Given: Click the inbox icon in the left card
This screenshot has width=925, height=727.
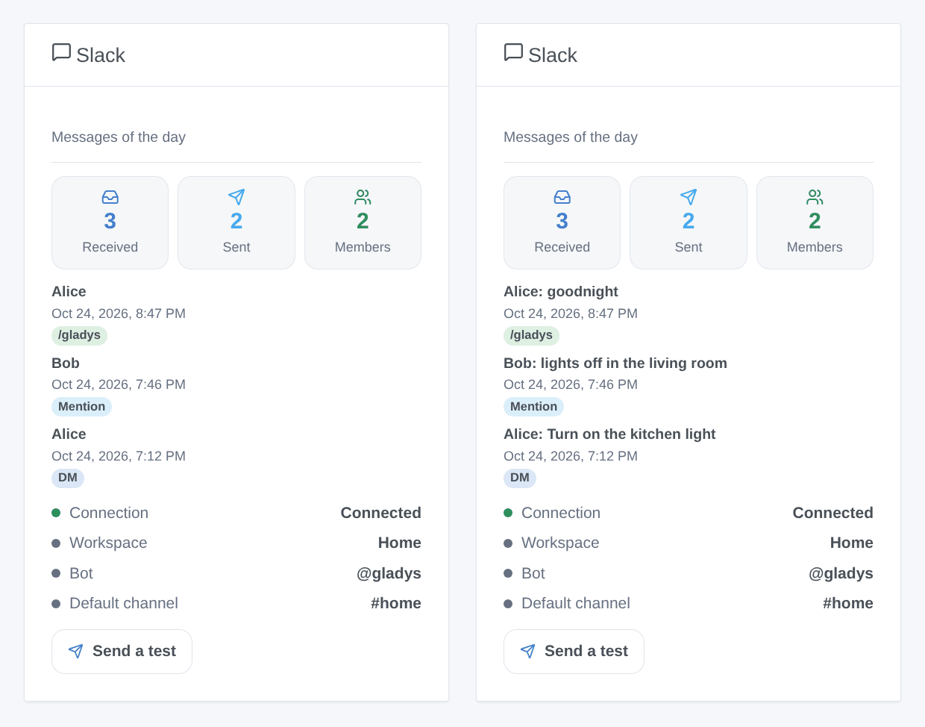Looking at the screenshot, I should click(110, 197).
